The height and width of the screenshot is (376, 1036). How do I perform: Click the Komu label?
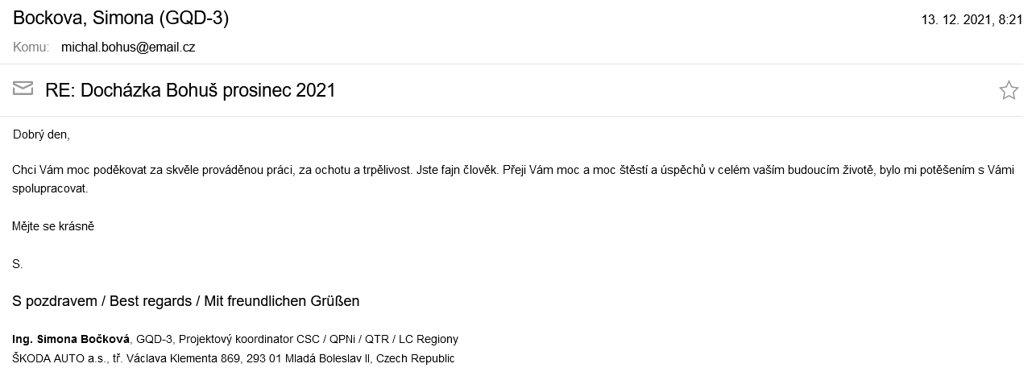pos(31,48)
